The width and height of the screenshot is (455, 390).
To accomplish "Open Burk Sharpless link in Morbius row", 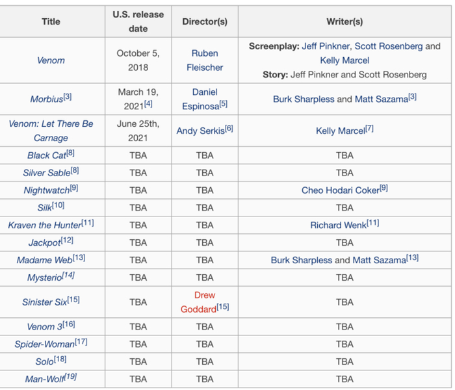I will [x=304, y=99].
